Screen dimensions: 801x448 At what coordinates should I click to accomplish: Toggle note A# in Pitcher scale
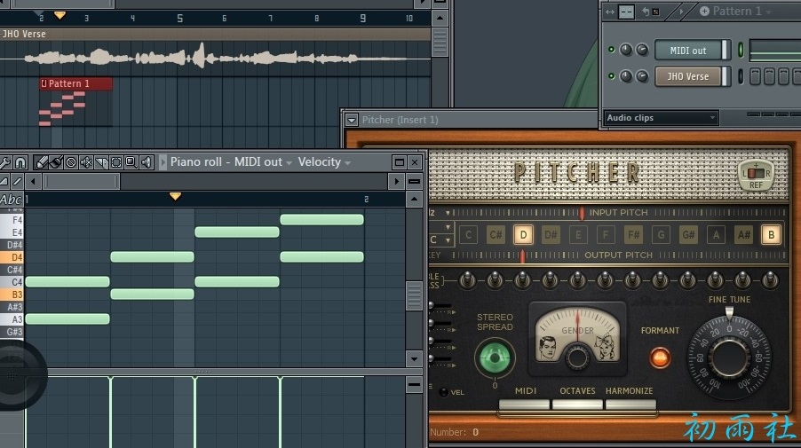click(743, 235)
